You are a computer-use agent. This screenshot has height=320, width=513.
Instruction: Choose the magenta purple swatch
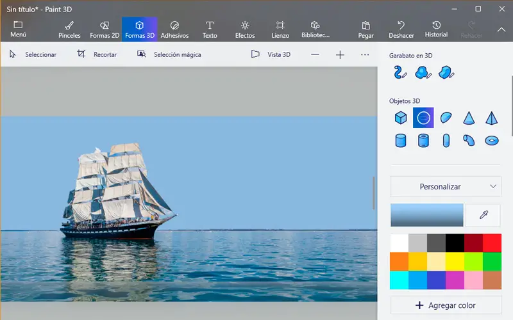455,280
